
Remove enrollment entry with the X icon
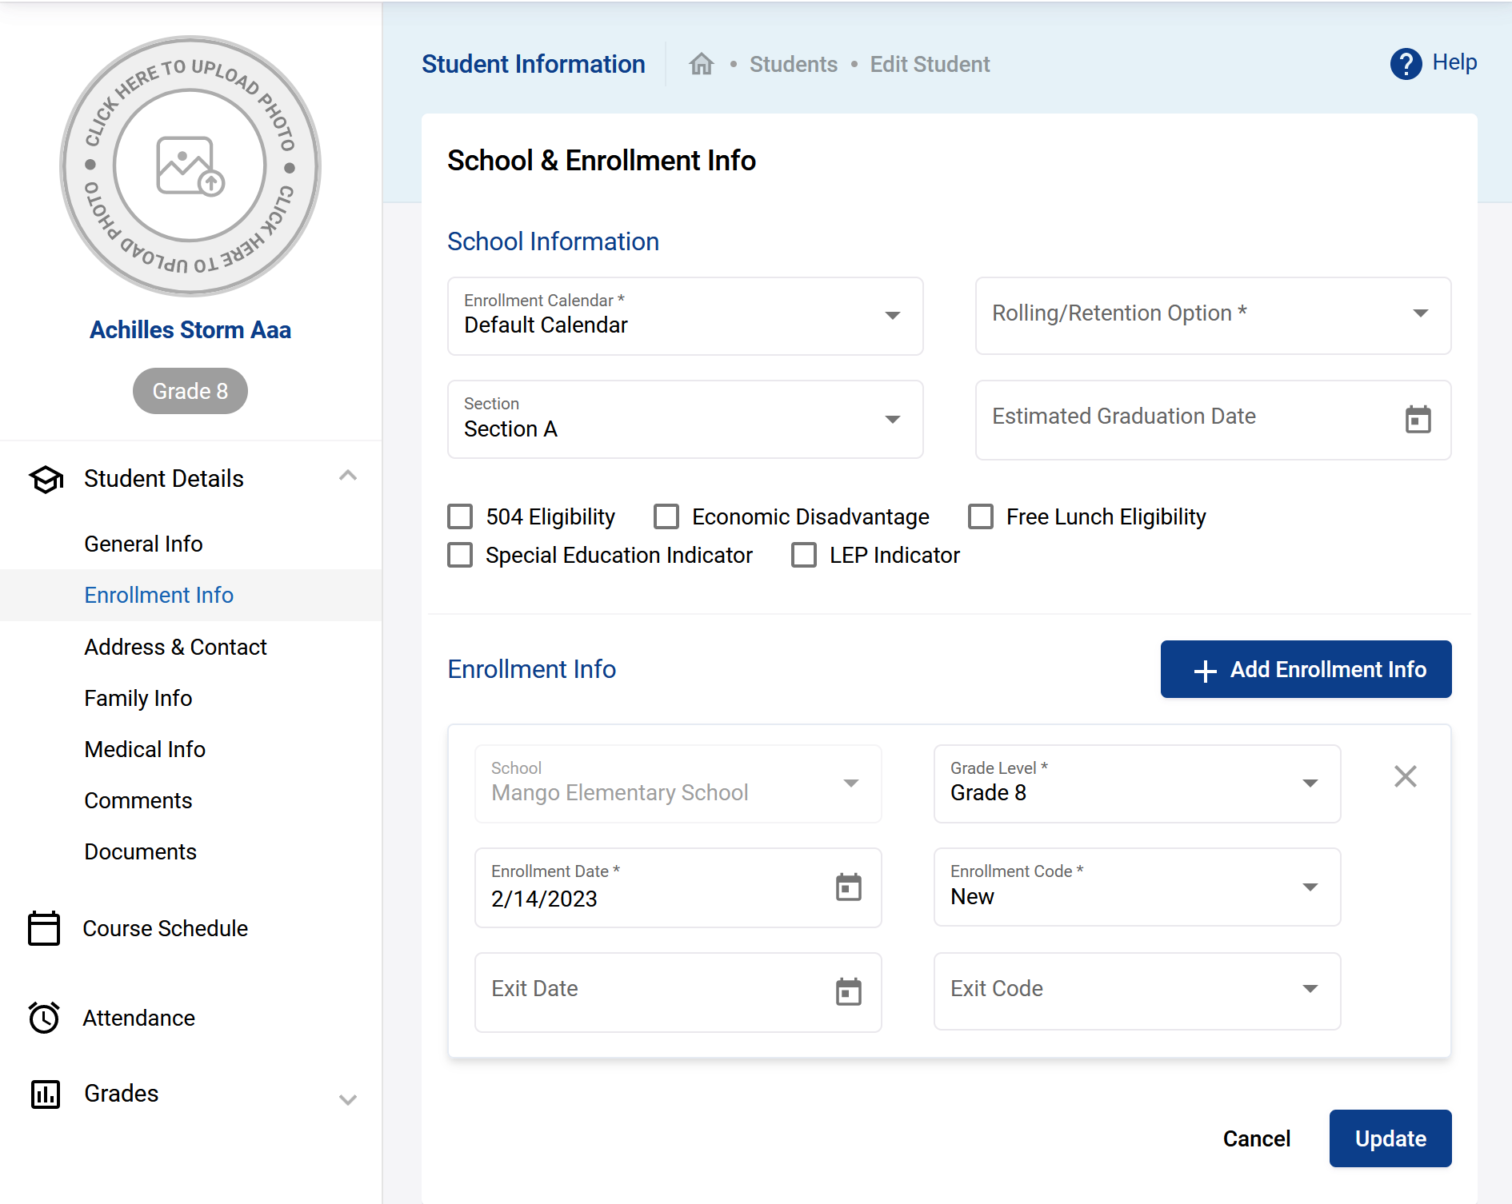coord(1405,776)
